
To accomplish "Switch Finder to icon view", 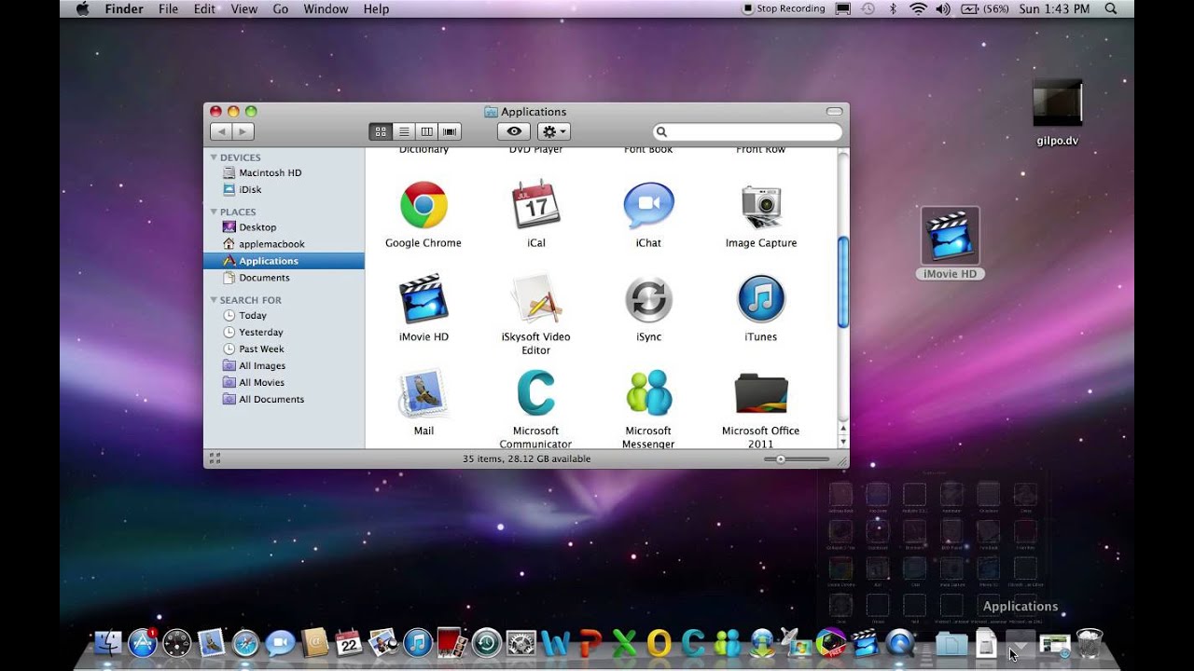I will pyautogui.click(x=381, y=131).
